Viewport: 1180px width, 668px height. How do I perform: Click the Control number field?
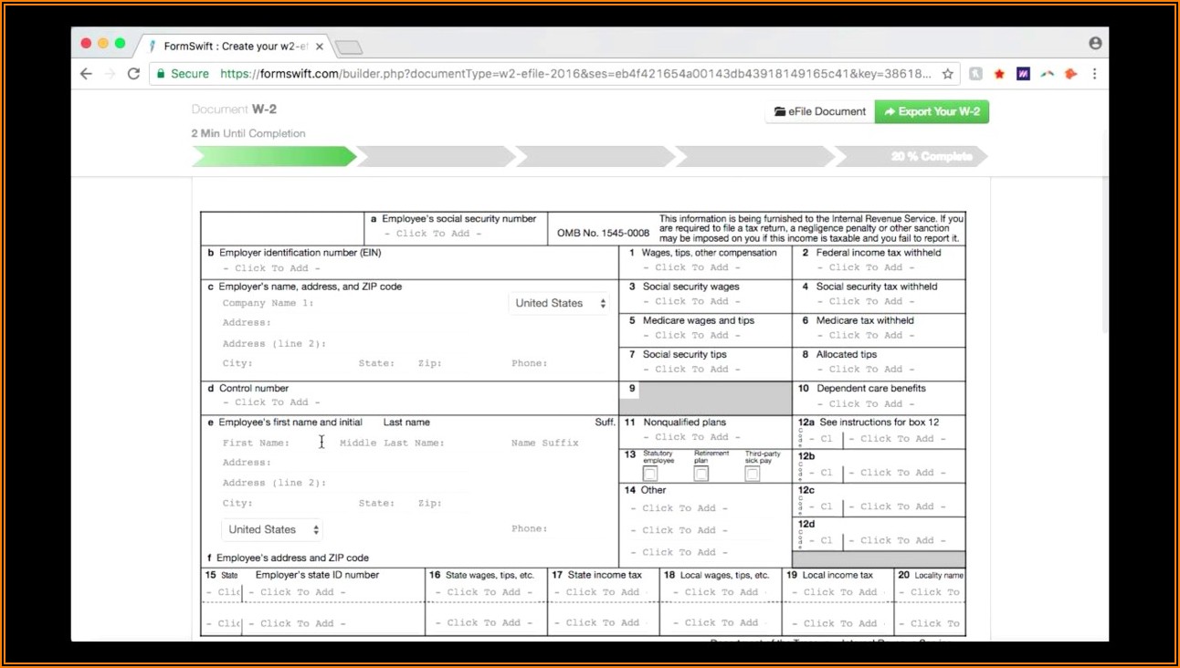[272, 402]
